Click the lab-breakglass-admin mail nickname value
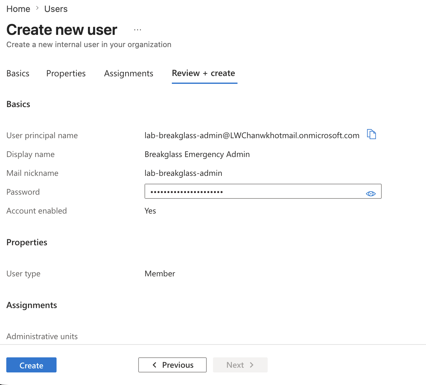This screenshot has height=385, width=426. click(x=183, y=173)
